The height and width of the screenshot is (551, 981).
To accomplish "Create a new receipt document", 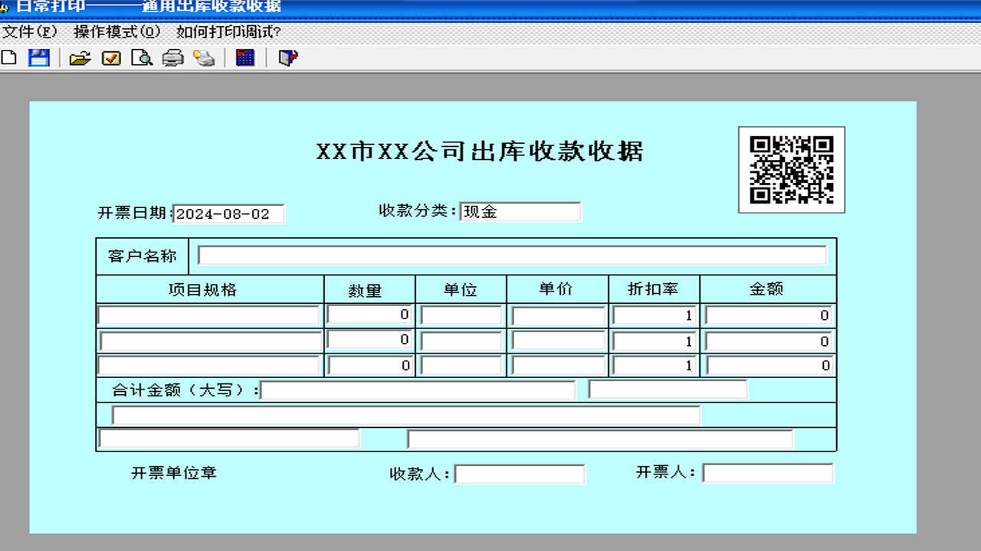I will (10, 57).
